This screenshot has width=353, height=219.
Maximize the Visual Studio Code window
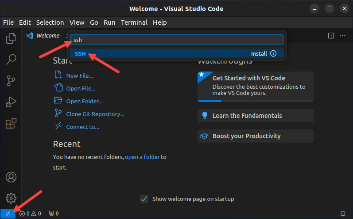(x=330, y=9)
